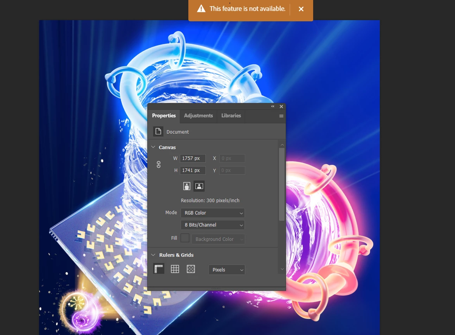The image size is (455, 335).
Task: Set canvas orientation to portrait
Action: click(186, 186)
